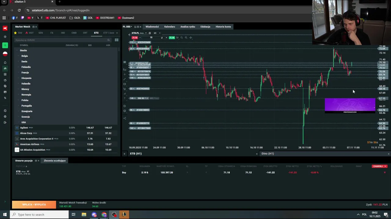Click the trade volume input showing 72

tap(151, 38)
